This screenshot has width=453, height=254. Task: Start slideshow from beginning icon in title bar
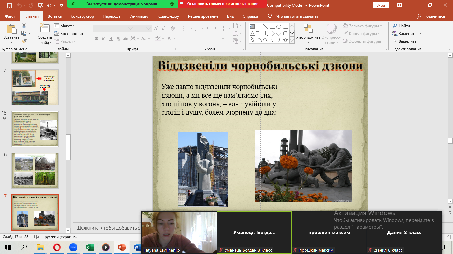click(40, 6)
